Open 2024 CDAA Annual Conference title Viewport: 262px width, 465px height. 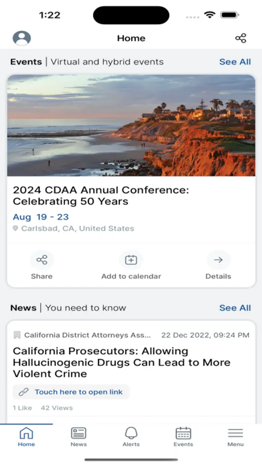click(x=101, y=196)
